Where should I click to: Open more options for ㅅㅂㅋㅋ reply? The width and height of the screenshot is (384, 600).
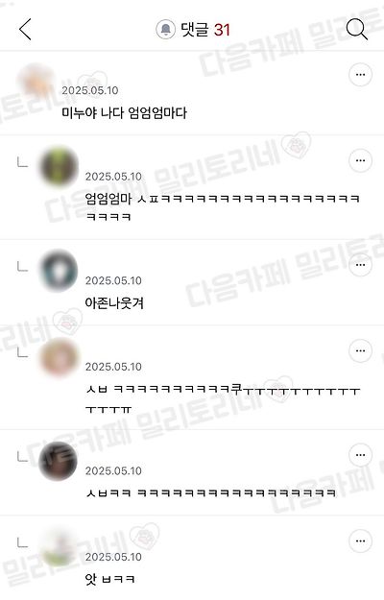tap(360, 455)
